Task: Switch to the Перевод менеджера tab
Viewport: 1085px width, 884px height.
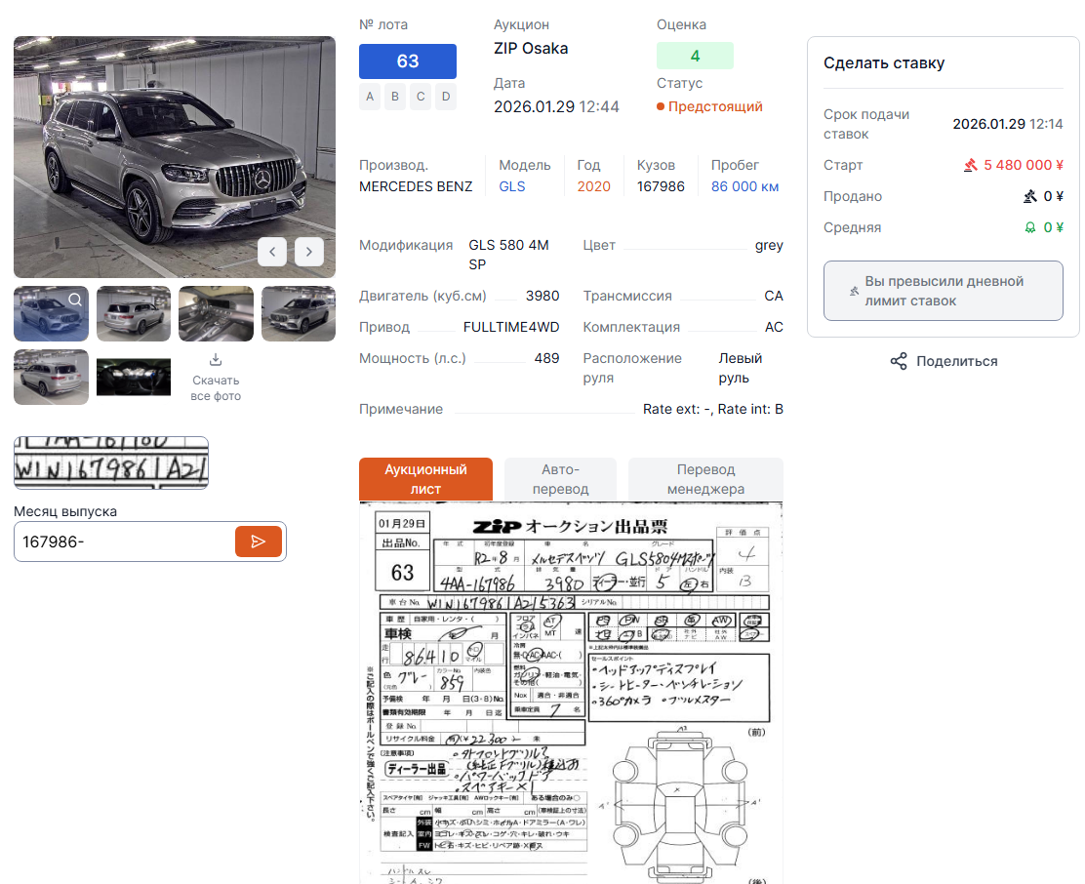Action: [705, 479]
